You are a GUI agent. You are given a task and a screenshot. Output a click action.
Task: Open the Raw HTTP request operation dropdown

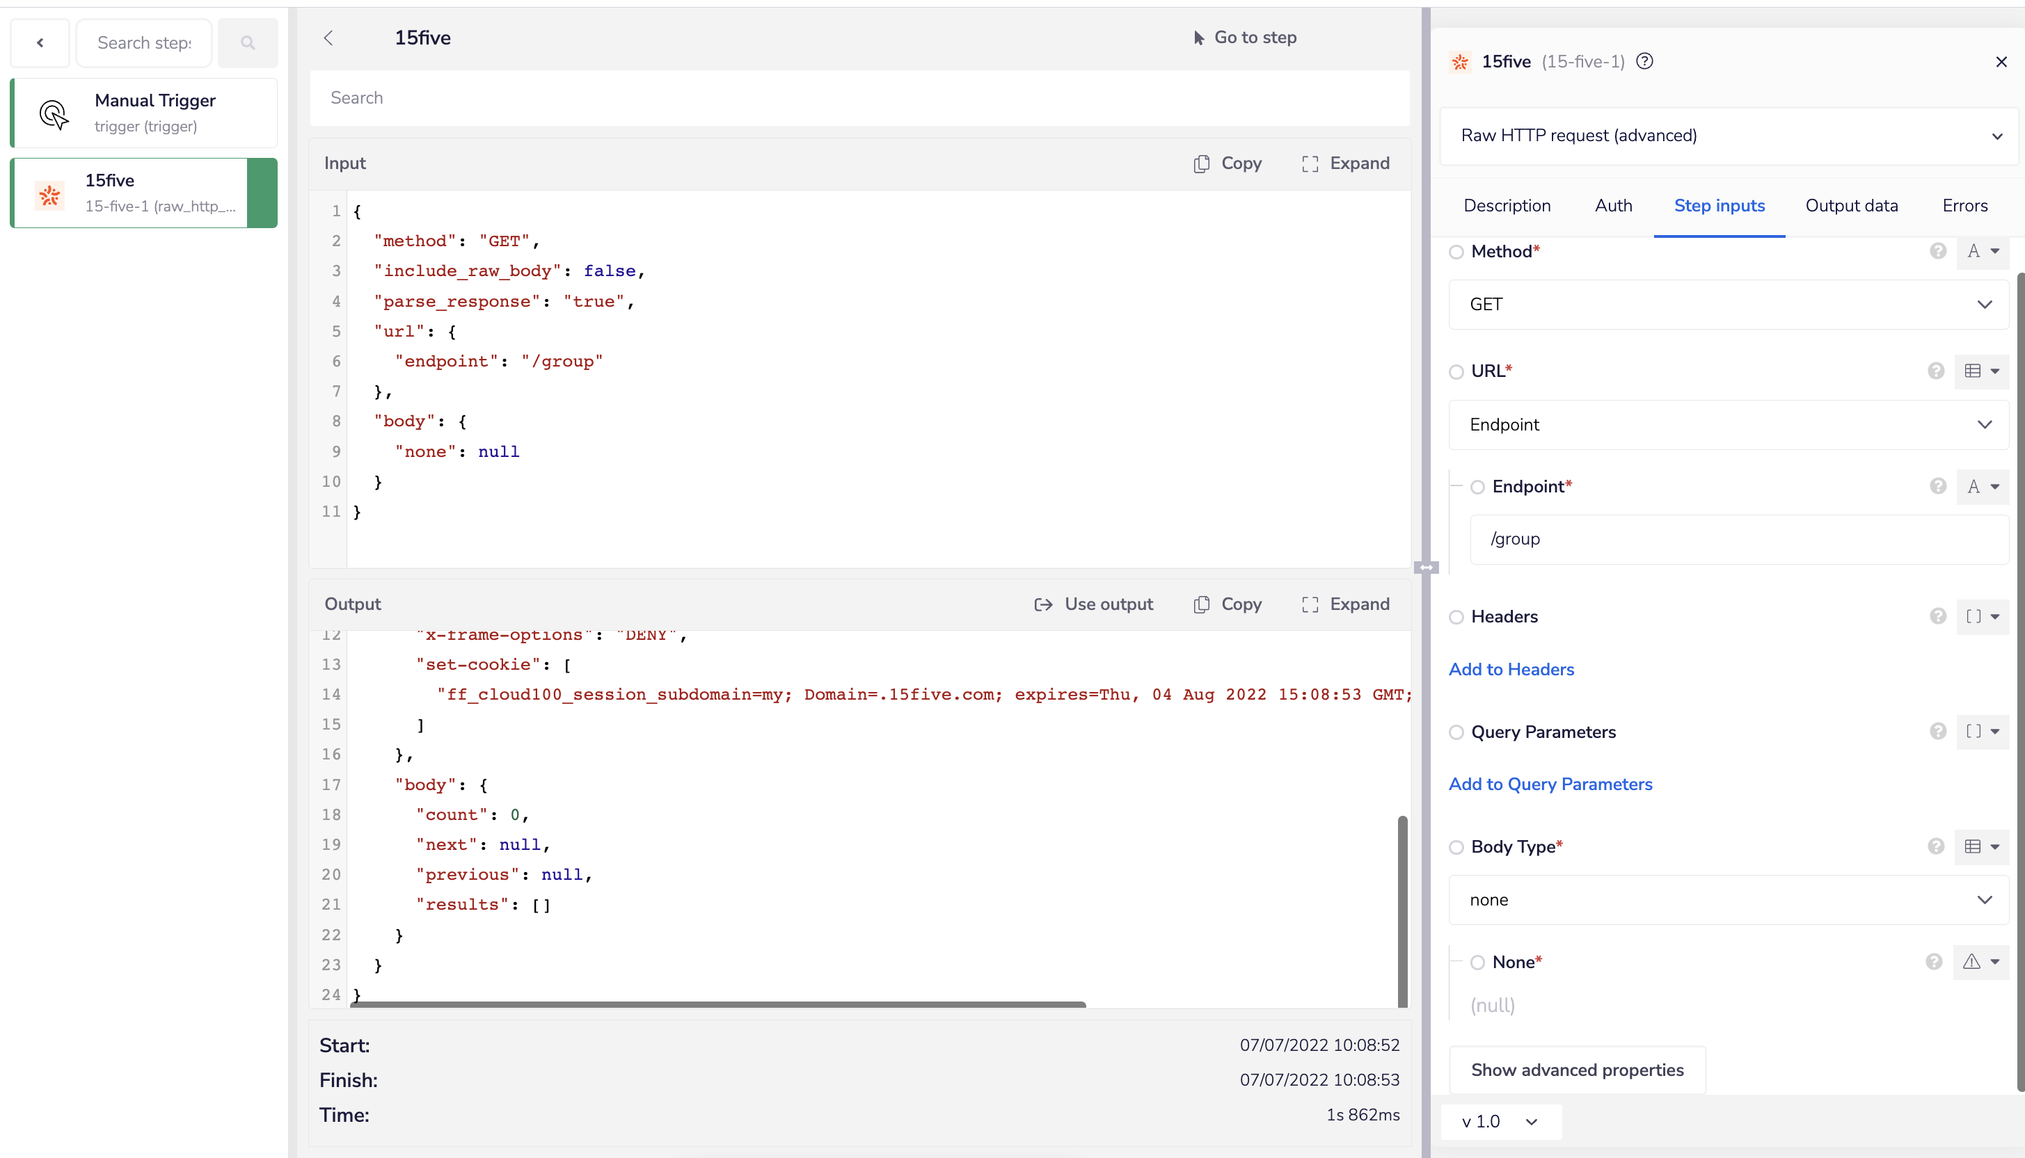coord(1729,135)
